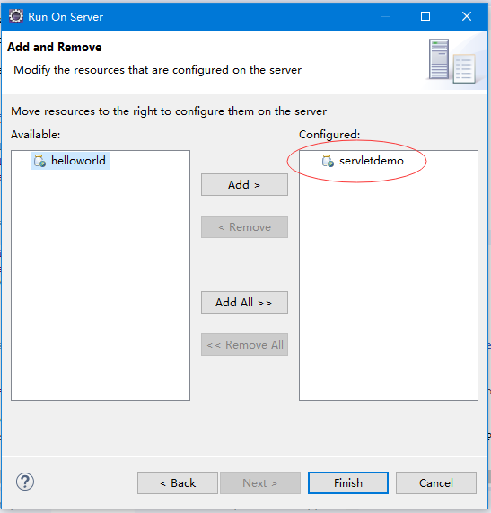491x513 pixels.
Task: Click the helloworld web module icon
Action: [x=39, y=161]
